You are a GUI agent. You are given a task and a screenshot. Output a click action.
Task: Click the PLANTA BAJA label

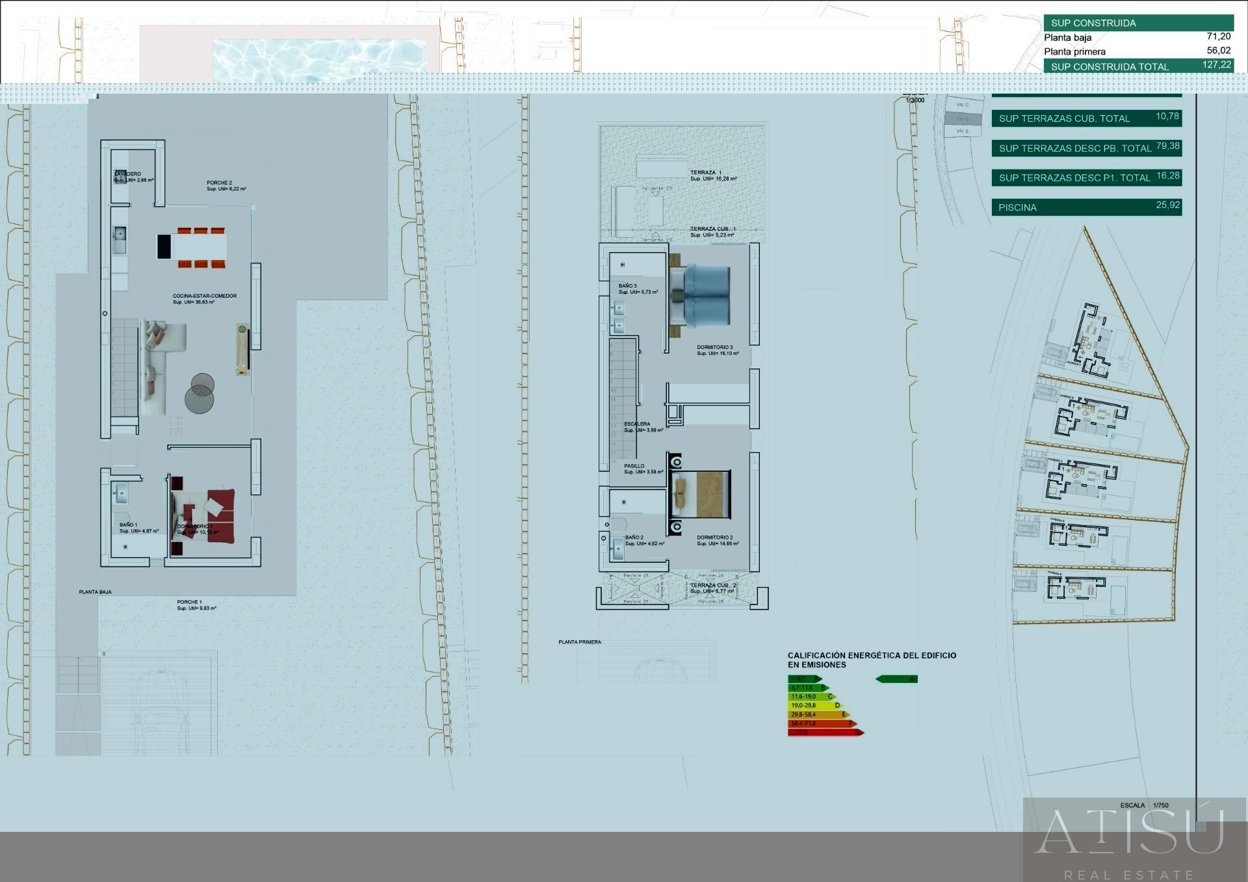click(96, 592)
